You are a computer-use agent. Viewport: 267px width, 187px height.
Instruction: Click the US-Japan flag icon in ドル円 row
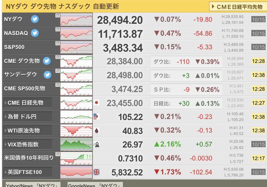[x=96, y=117]
